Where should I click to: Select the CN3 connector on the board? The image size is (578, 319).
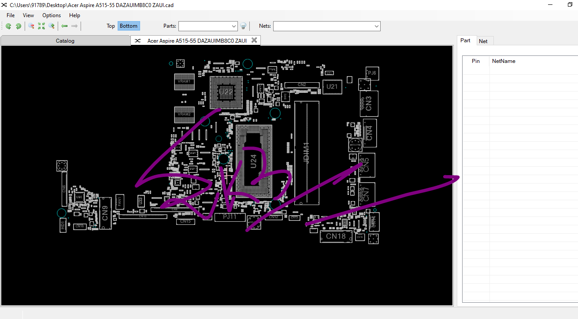(369, 103)
